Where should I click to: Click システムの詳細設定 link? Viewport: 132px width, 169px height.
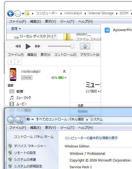point(28,166)
